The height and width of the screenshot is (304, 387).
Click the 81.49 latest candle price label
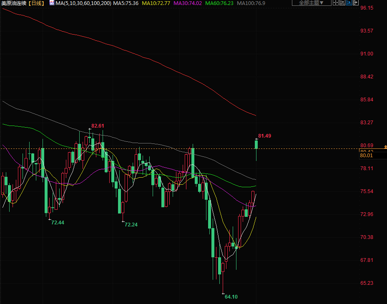point(264,136)
